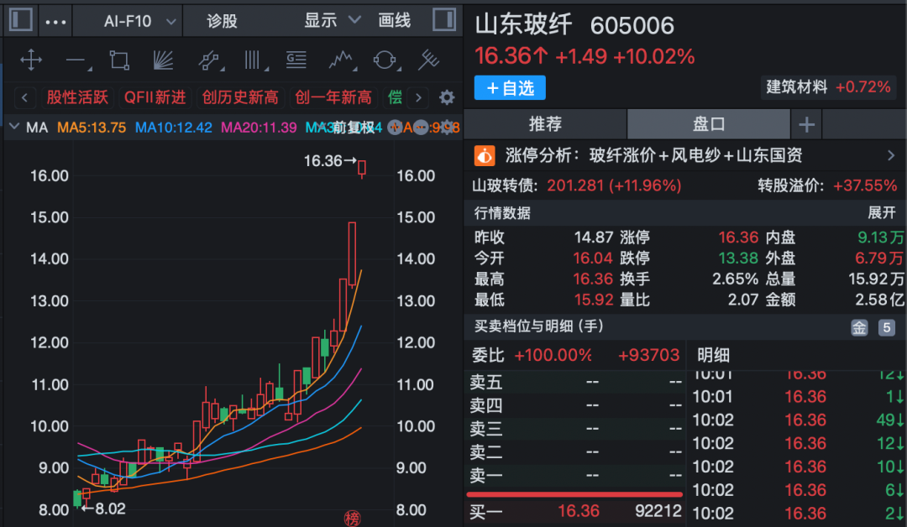Click the 跌停 13.38 price value
The image size is (907, 527).
(738, 258)
